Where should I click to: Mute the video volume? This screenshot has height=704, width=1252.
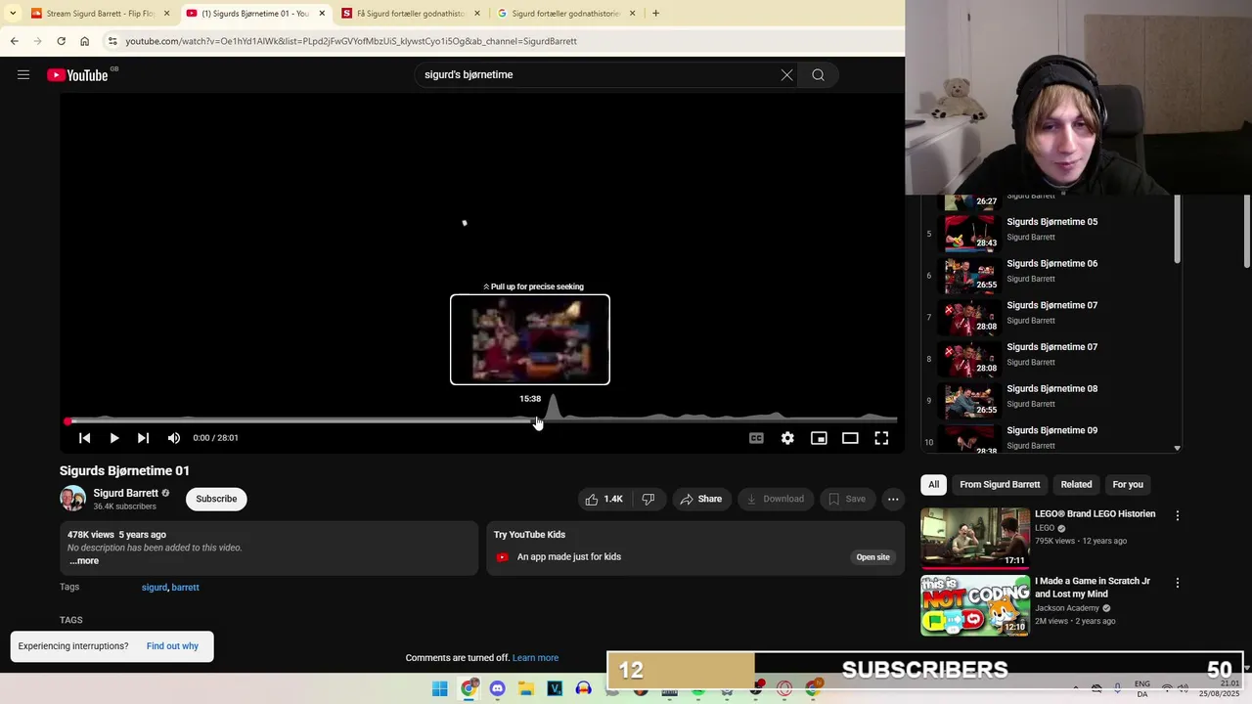click(x=173, y=438)
